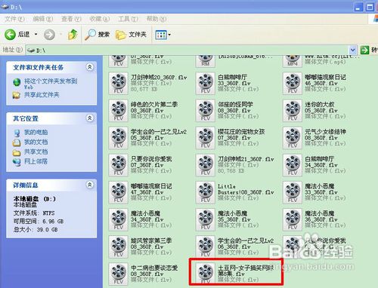Screen dimensions: 378x288
Task: Click the 土豆网-女子搞笑网球 file name text
Action: click(x=246, y=268)
